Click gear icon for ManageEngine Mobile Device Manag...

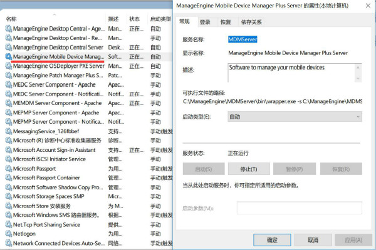(x=9, y=57)
